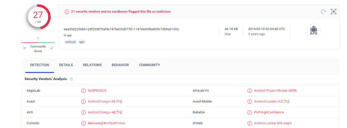
Task: Switch to the DETAILS tab
Action: point(66,65)
